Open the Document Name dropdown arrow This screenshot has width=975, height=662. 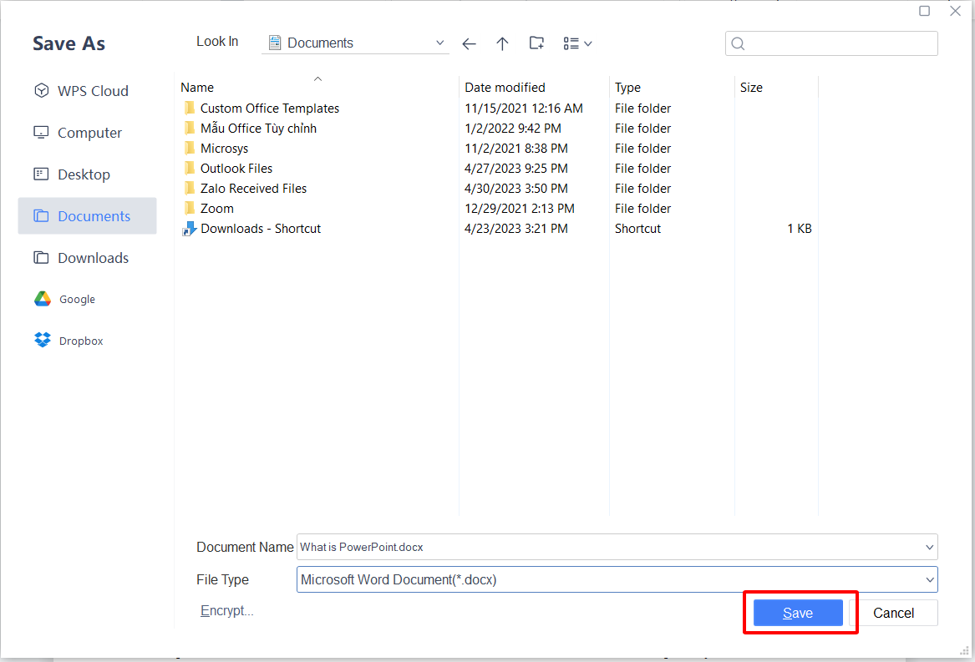pyautogui.click(x=929, y=547)
